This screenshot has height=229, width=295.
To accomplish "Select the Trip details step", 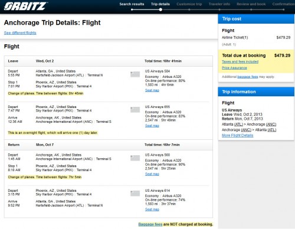I will pyautogui.click(x=160, y=4).
